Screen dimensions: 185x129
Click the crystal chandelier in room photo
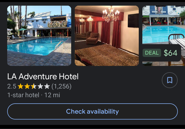pos(111,14)
